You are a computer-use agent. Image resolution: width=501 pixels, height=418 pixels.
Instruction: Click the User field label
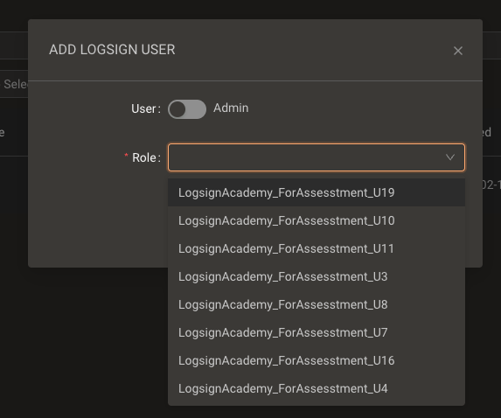coord(146,108)
